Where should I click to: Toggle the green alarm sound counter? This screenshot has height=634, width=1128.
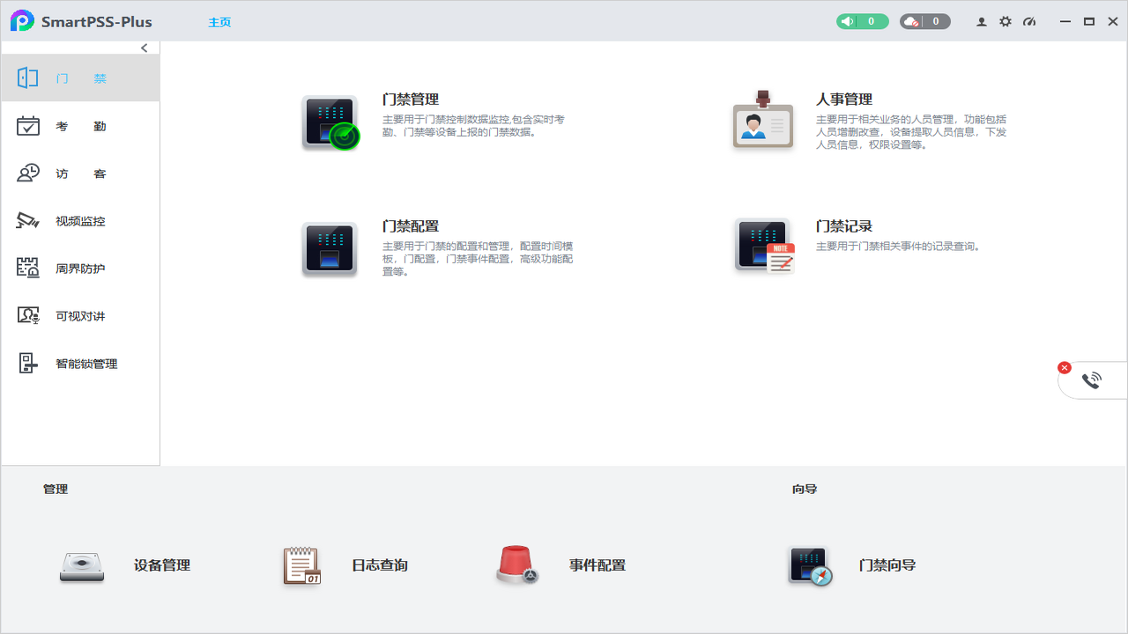862,20
